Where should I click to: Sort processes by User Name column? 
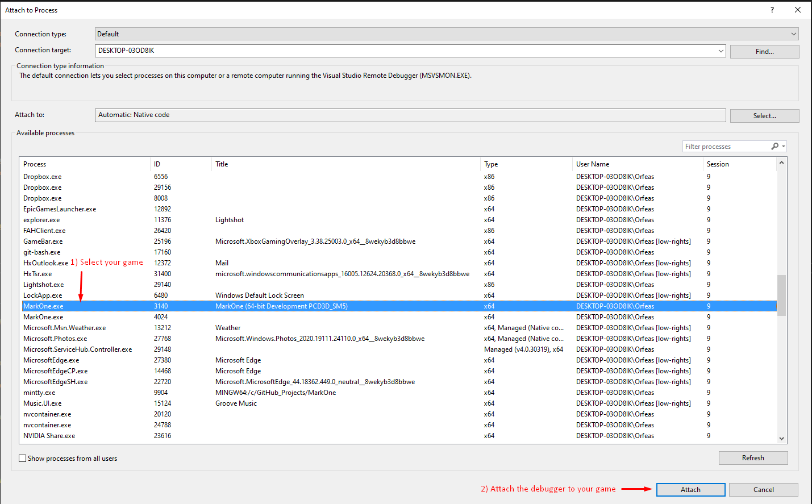593,164
